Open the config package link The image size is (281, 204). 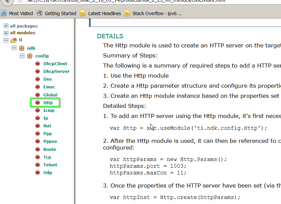coord(42,56)
